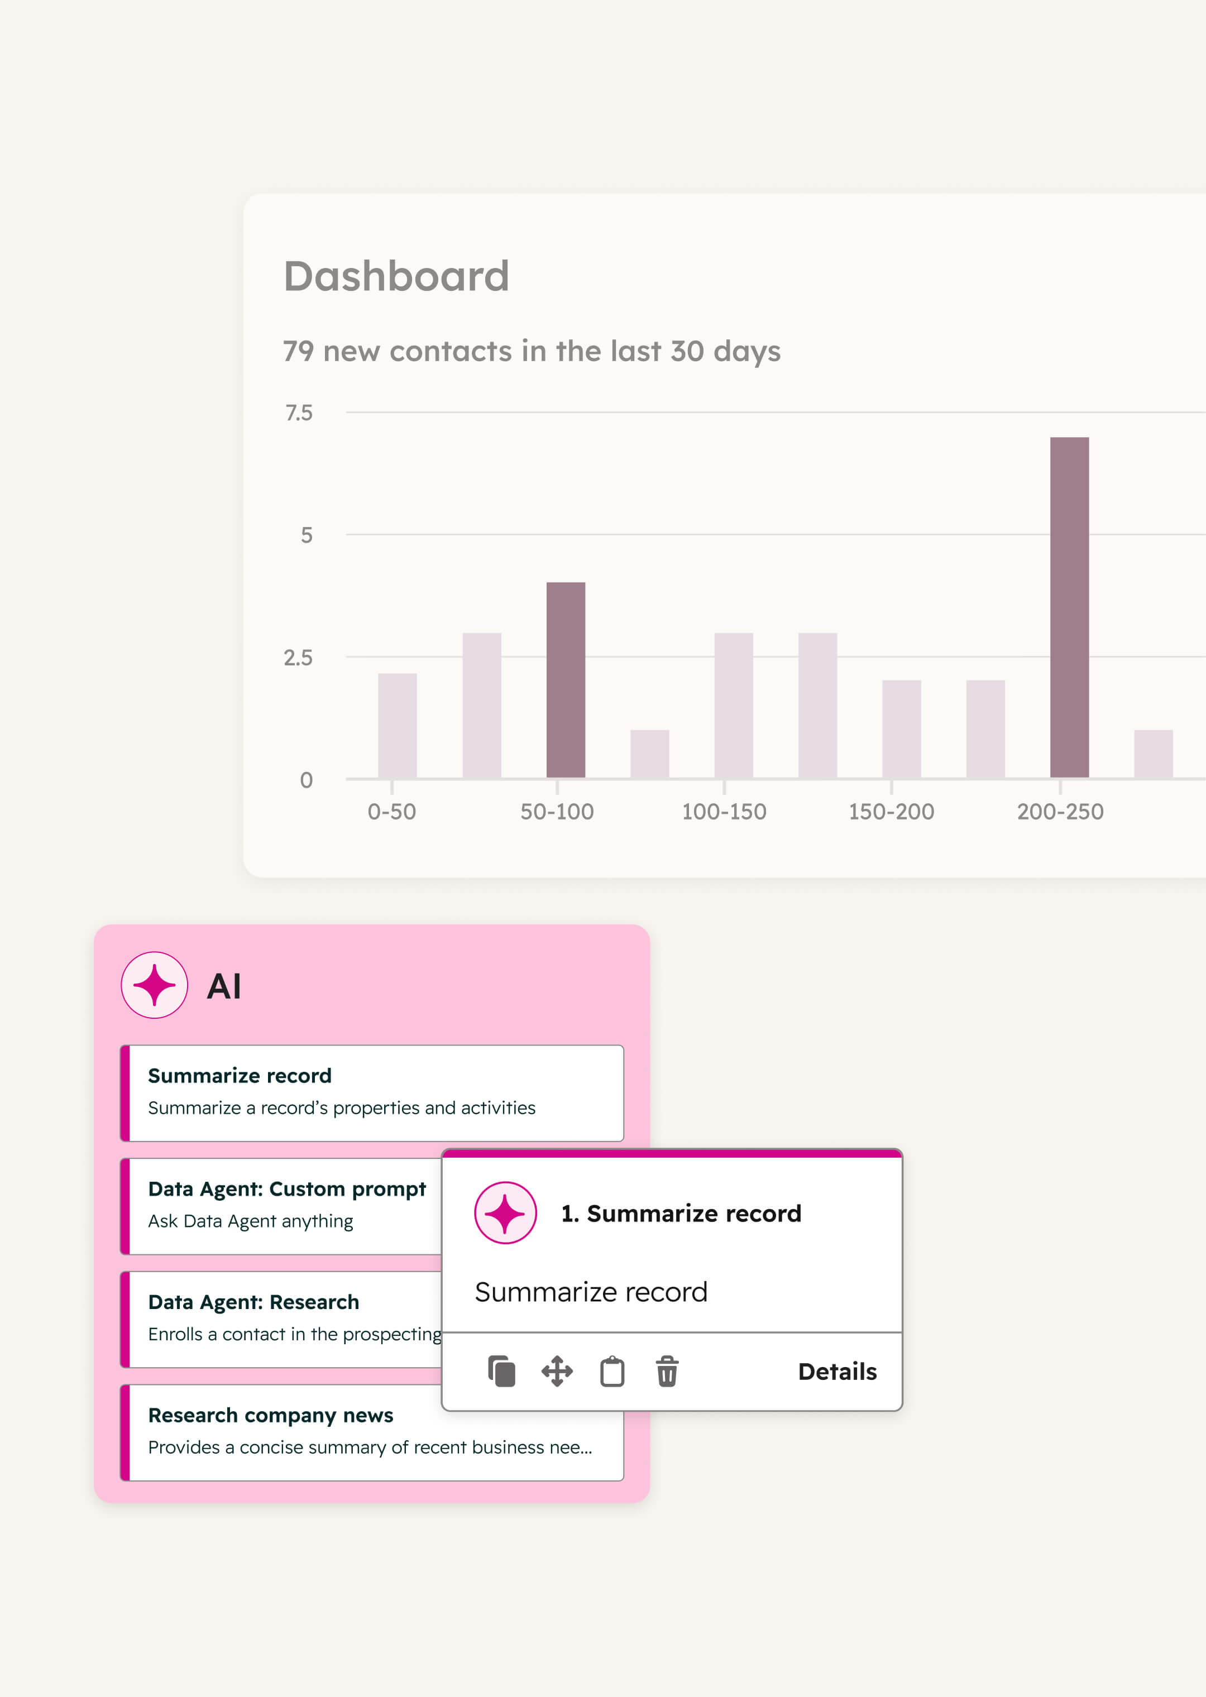Click the dark bar at 50-100

(565, 679)
